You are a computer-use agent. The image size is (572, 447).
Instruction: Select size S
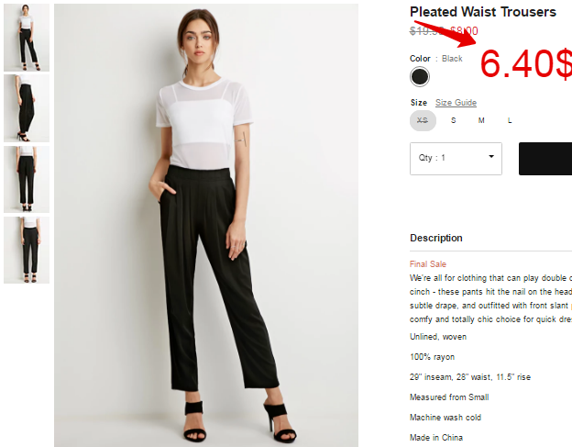coord(453,120)
